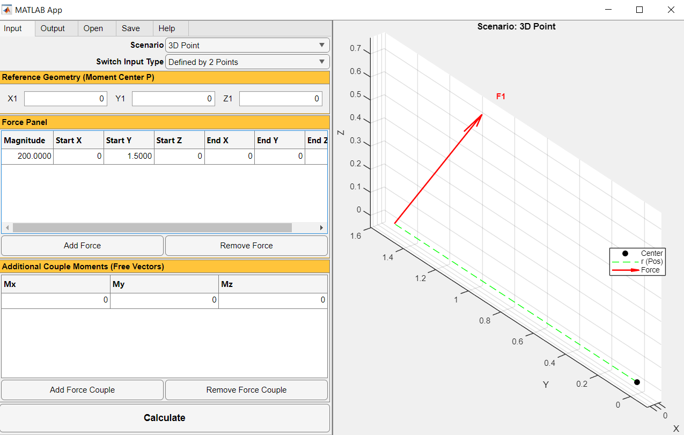Select the My value cell
The image size is (684, 435).
tap(164, 300)
